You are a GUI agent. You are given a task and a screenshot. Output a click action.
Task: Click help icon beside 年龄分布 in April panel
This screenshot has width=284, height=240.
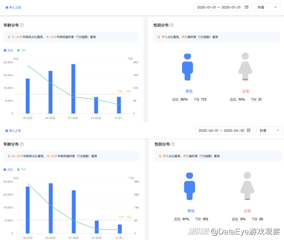pyautogui.click(x=22, y=144)
